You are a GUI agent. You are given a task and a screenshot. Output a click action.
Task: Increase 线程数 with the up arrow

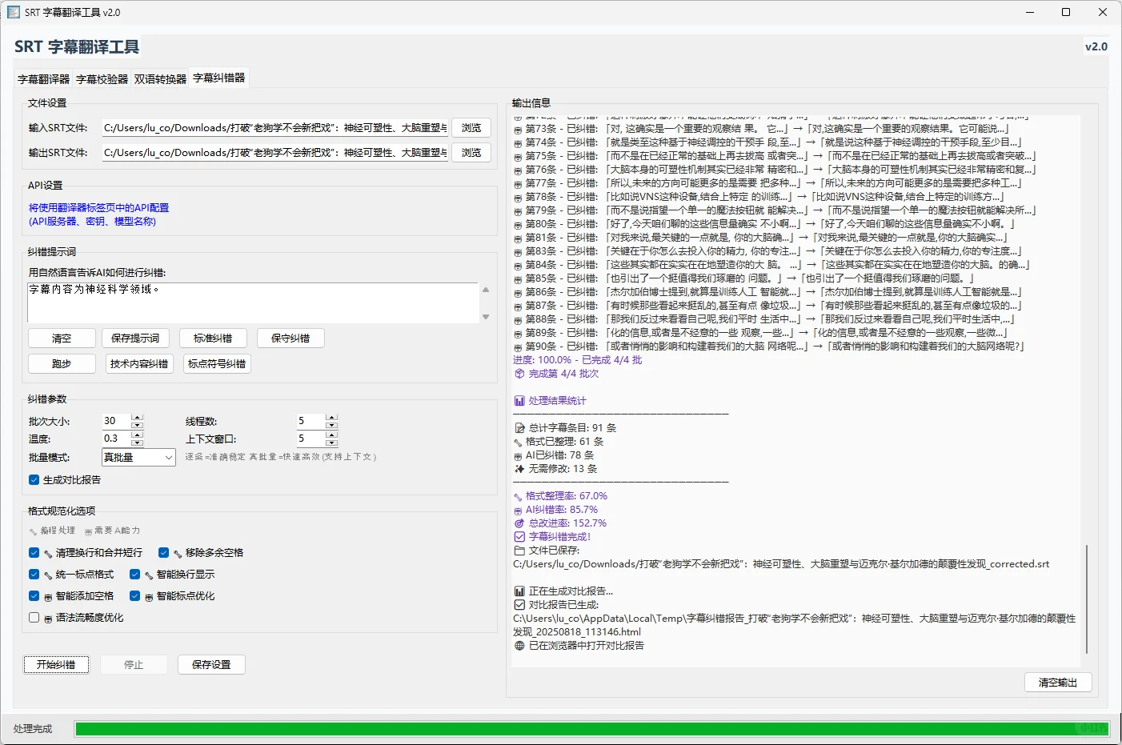(331, 417)
